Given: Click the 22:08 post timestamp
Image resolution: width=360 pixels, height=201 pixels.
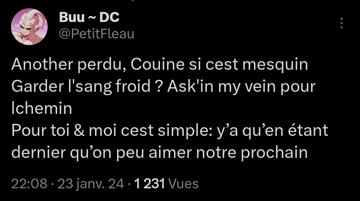Looking at the screenshot, I should click(x=29, y=184).
